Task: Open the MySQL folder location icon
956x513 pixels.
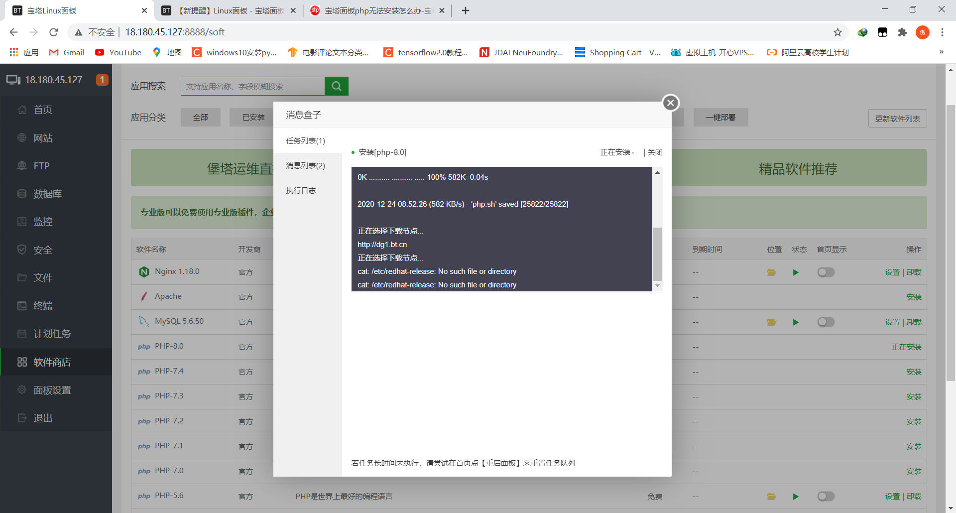Action: (x=772, y=322)
